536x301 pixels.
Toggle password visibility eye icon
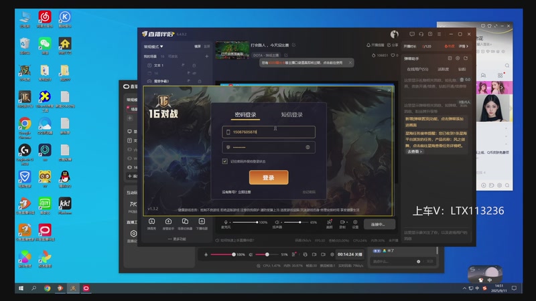308,147
